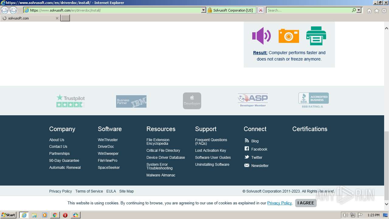
Task: Go back with the browser Back arrow
Action: [x=5, y=10]
